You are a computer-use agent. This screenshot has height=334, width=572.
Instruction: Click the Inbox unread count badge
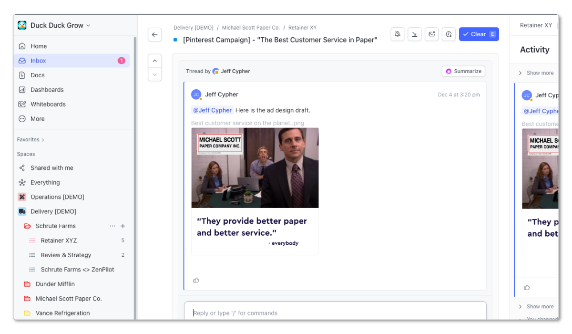(x=121, y=61)
